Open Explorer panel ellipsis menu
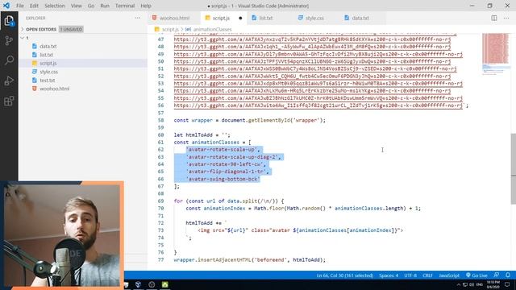The image size is (516, 290). tap(138, 18)
